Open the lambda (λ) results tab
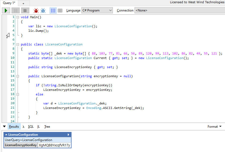 pos(23,127)
